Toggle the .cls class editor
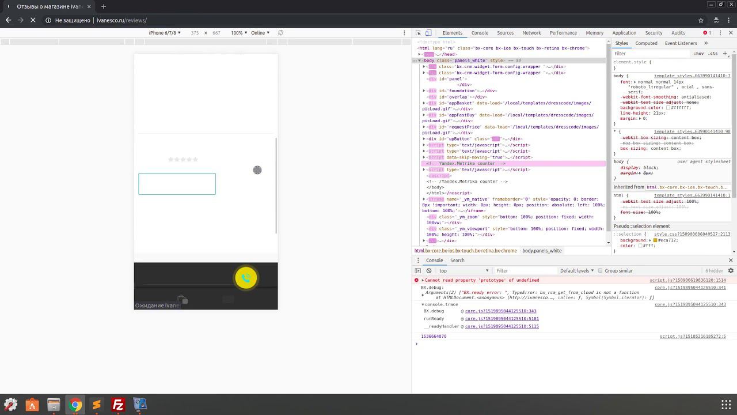The image size is (737, 415). [713, 54]
